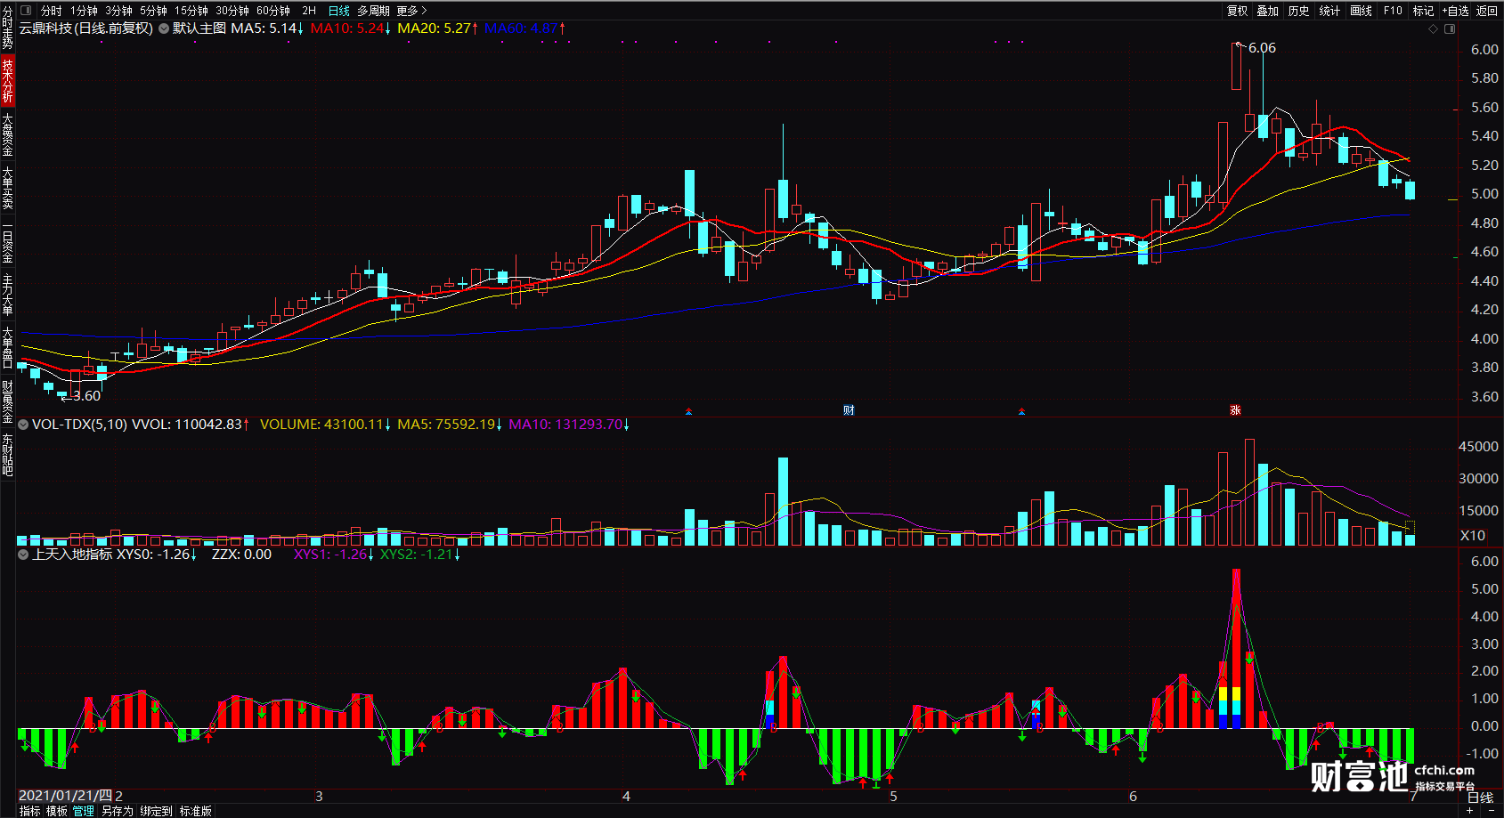Image resolution: width=1504 pixels, height=818 pixels.
Task: Click the red 涨 marker below the candles
Action: (x=1235, y=410)
